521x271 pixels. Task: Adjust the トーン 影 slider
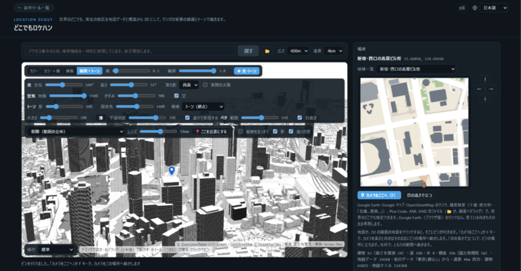(x=64, y=107)
